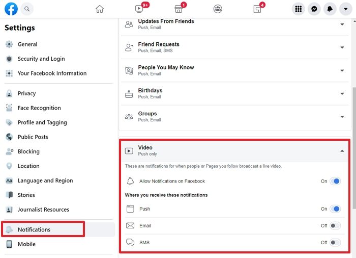Open the Groups icon in top bar
This screenshot has width=356, height=258.
pos(218,9)
